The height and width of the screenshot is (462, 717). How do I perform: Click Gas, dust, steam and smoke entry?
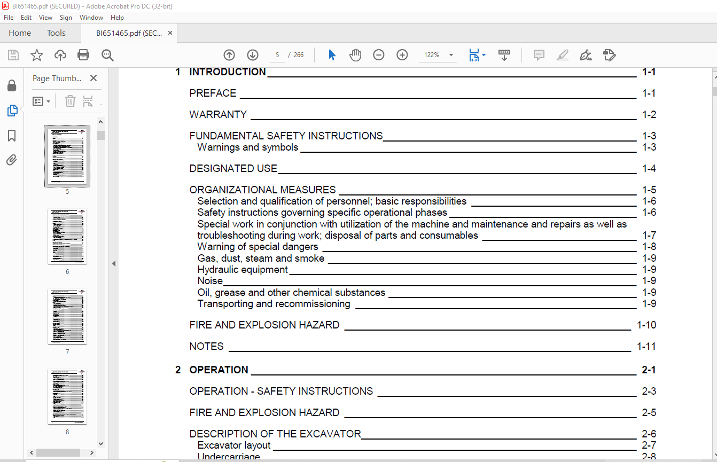pyautogui.click(x=261, y=259)
